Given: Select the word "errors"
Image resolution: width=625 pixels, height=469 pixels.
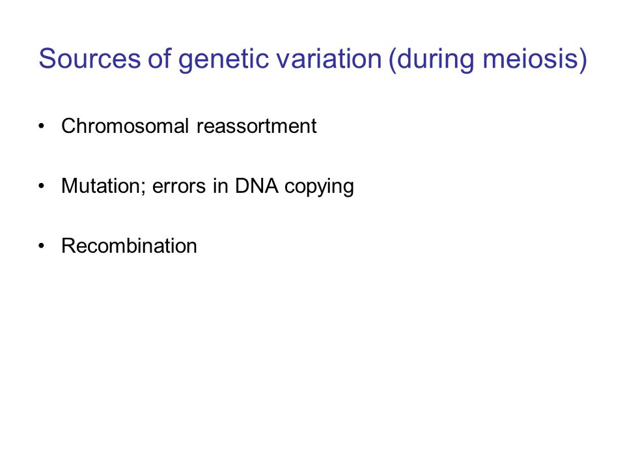Looking at the screenshot, I should tap(179, 188).
